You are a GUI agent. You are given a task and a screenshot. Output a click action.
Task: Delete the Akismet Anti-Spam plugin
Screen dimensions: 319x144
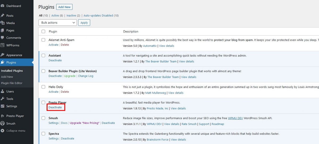pyautogui.click(x=65, y=45)
